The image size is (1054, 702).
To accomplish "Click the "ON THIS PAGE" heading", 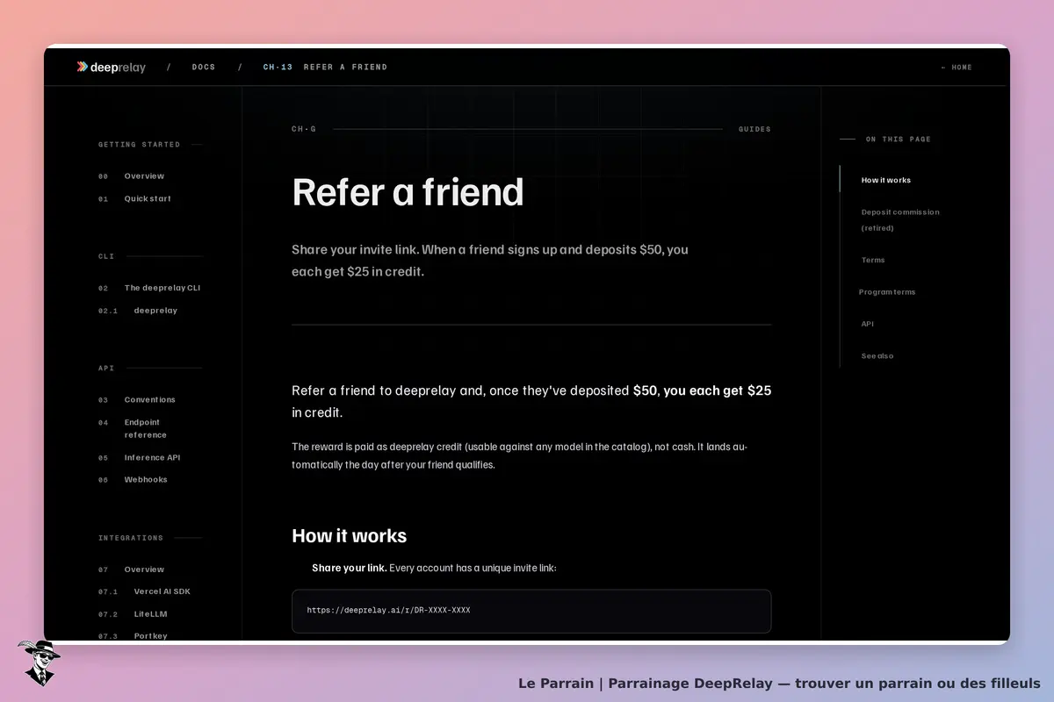I will (x=899, y=140).
